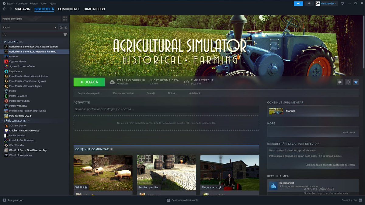Toggle favorite star for this game
365x205 pixels.
point(356,82)
